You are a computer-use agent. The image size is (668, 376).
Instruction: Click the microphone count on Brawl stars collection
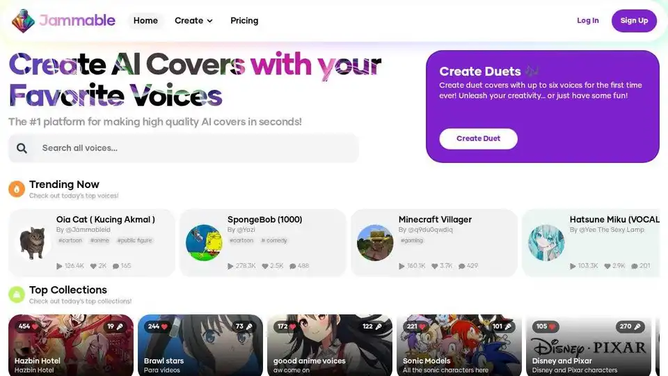tap(244, 327)
